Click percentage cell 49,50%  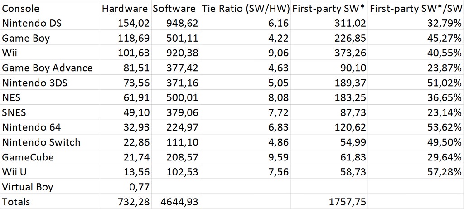[416, 142]
